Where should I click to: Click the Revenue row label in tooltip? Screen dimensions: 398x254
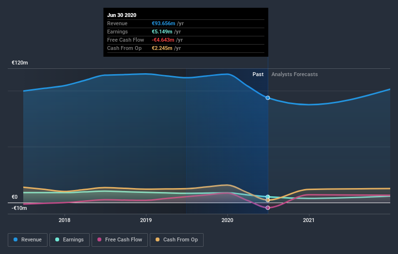117,23
